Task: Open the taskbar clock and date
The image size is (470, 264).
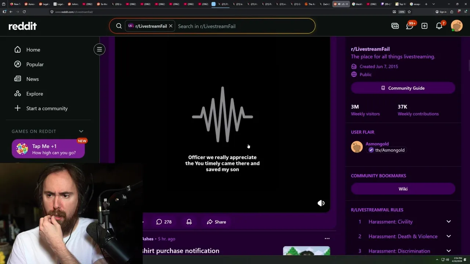Action: click(457, 260)
